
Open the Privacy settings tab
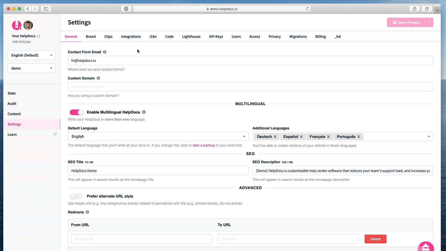point(275,37)
